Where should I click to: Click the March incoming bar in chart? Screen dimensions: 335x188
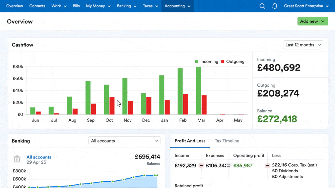198,90
